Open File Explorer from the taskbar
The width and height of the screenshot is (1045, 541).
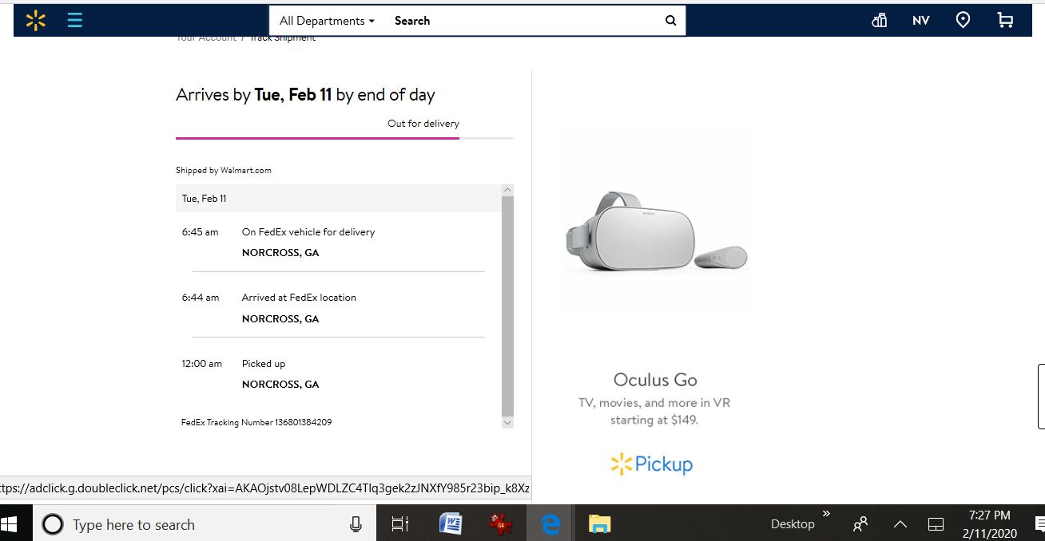click(599, 524)
